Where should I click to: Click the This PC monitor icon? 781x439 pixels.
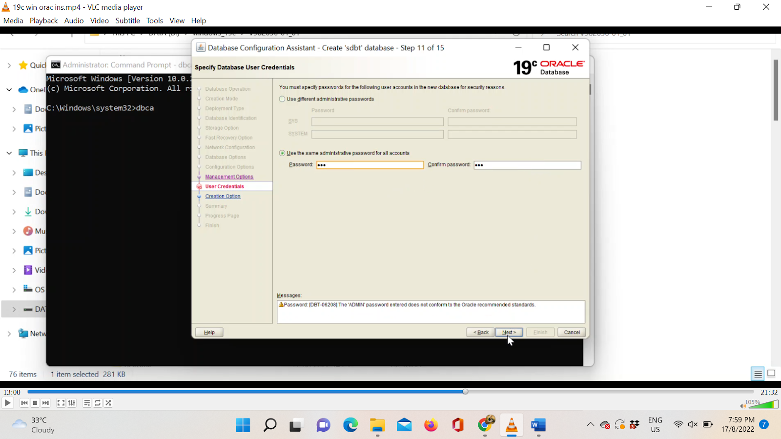pos(23,153)
